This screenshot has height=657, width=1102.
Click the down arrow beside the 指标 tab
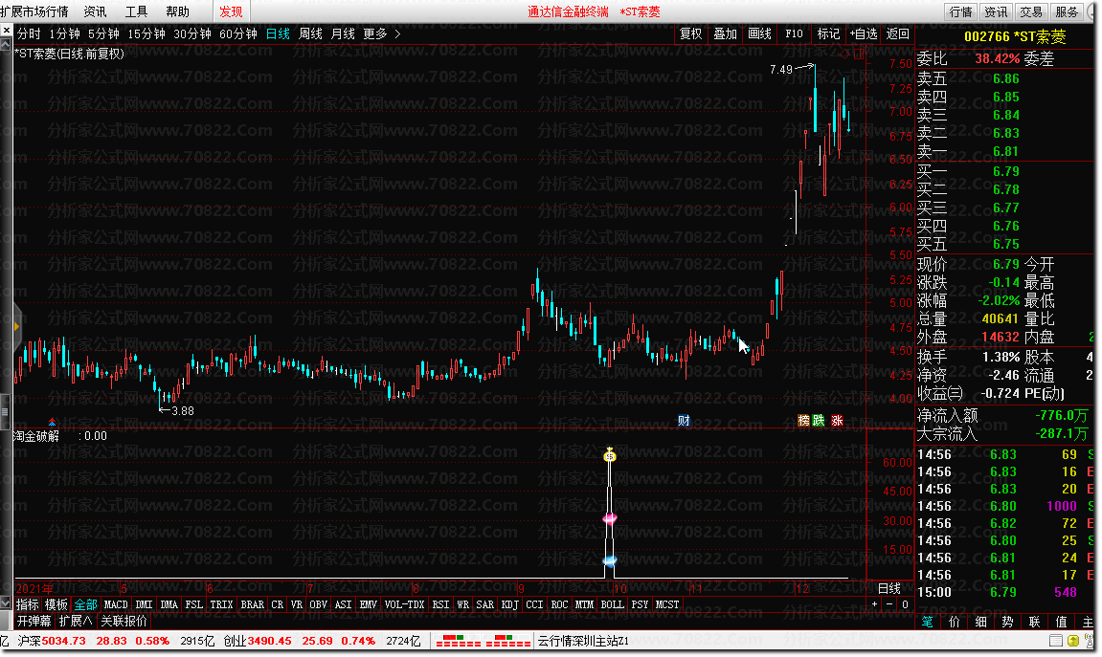click(6, 603)
